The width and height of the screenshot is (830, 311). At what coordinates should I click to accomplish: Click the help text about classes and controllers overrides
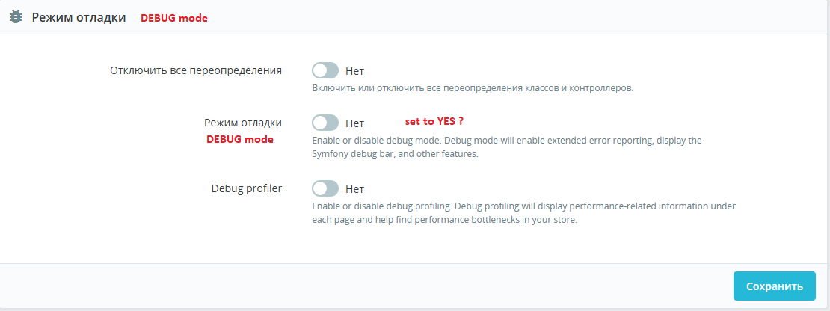click(473, 88)
